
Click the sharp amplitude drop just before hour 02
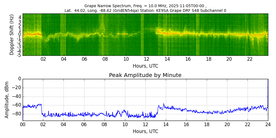[42, 109]
